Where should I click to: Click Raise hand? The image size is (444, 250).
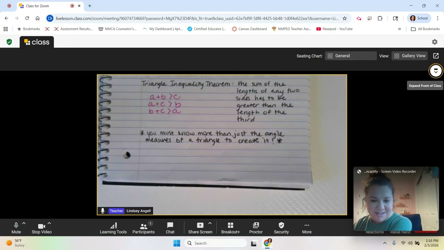(x=400, y=232)
